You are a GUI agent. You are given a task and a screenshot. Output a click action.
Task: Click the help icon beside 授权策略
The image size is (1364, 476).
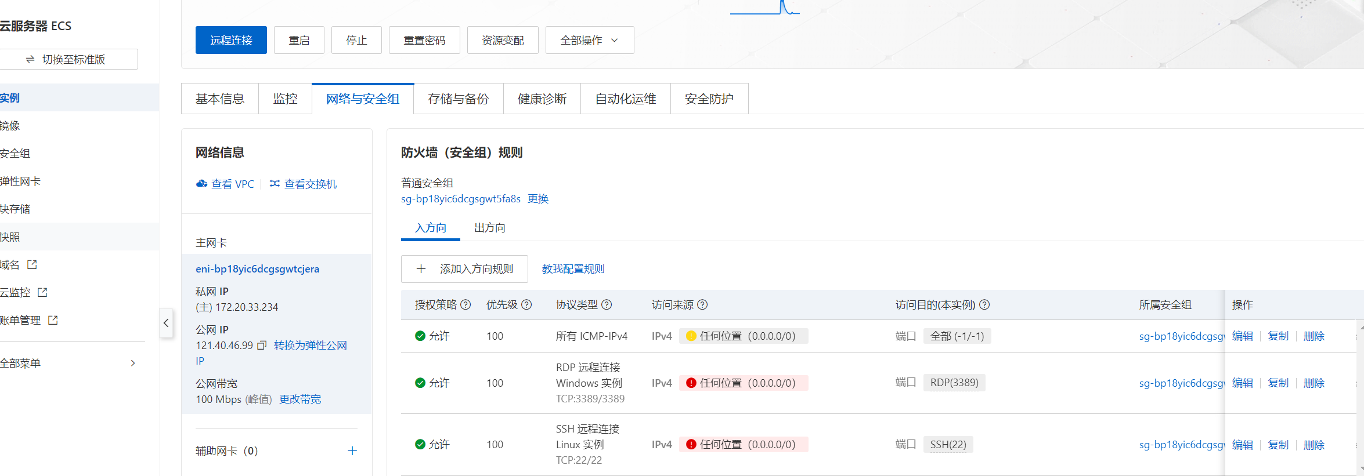[x=466, y=305]
